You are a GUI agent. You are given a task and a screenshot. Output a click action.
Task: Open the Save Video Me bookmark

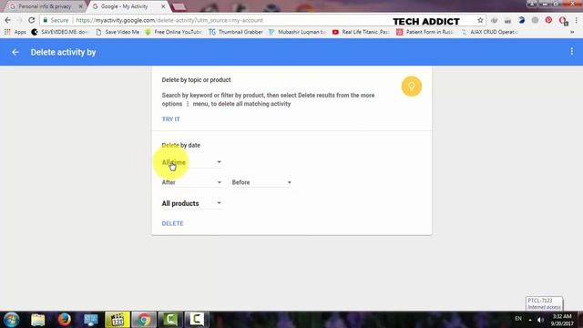tap(118, 32)
